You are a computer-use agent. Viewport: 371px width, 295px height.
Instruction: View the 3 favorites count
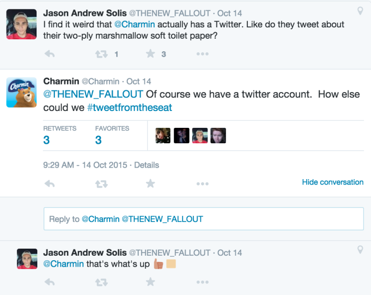point(98,140)
